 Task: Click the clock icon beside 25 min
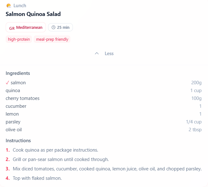pos(53,28)
